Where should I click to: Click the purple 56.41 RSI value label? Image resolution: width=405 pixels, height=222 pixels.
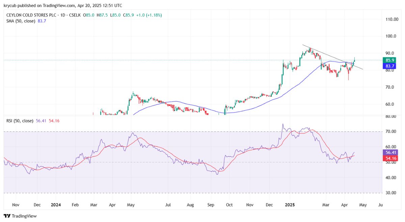(x=390, y=152)
